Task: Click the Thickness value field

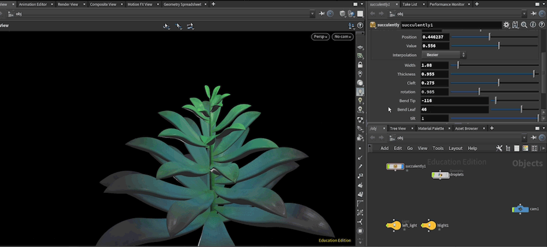Action: (434, 74)
